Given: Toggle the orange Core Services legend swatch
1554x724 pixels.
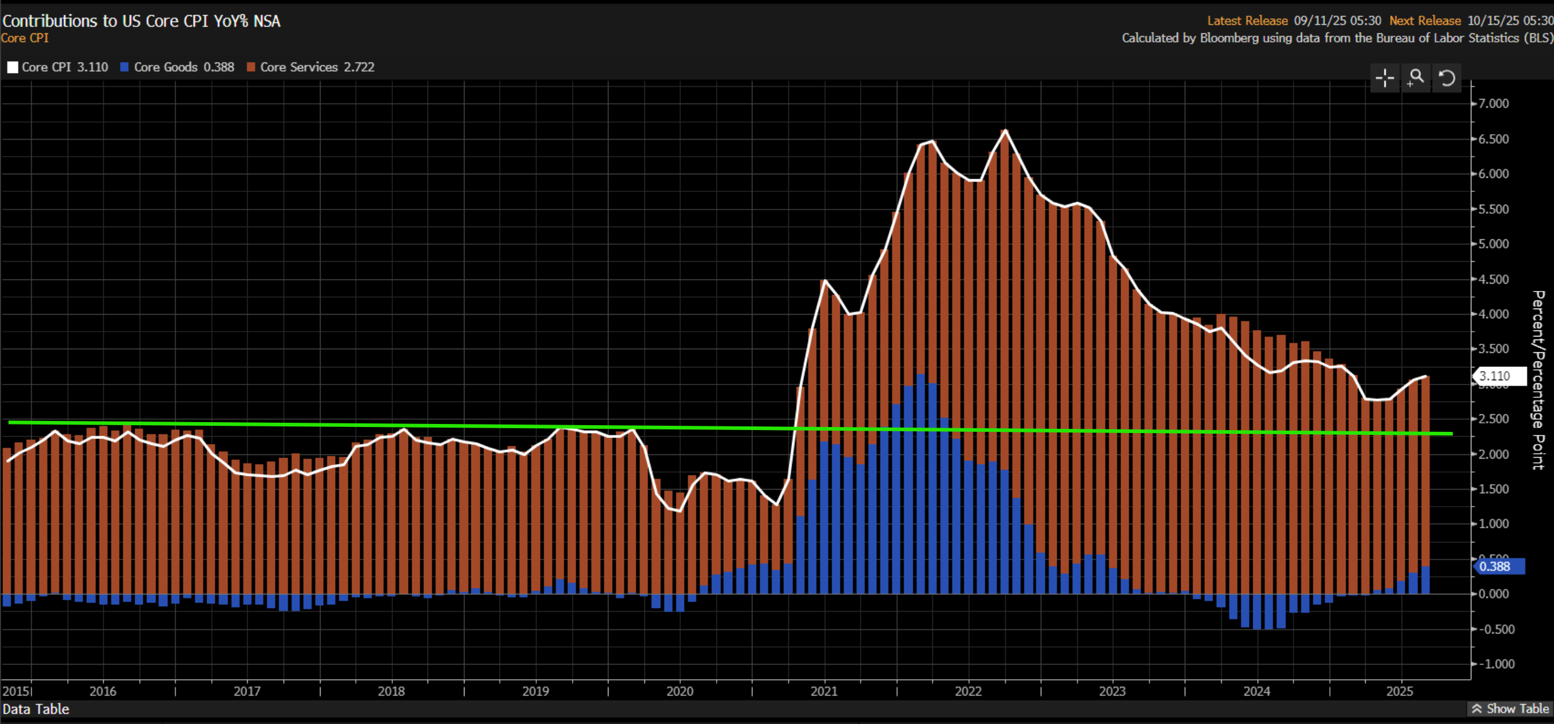Looking at the screenshot, I should pos(251,67).
